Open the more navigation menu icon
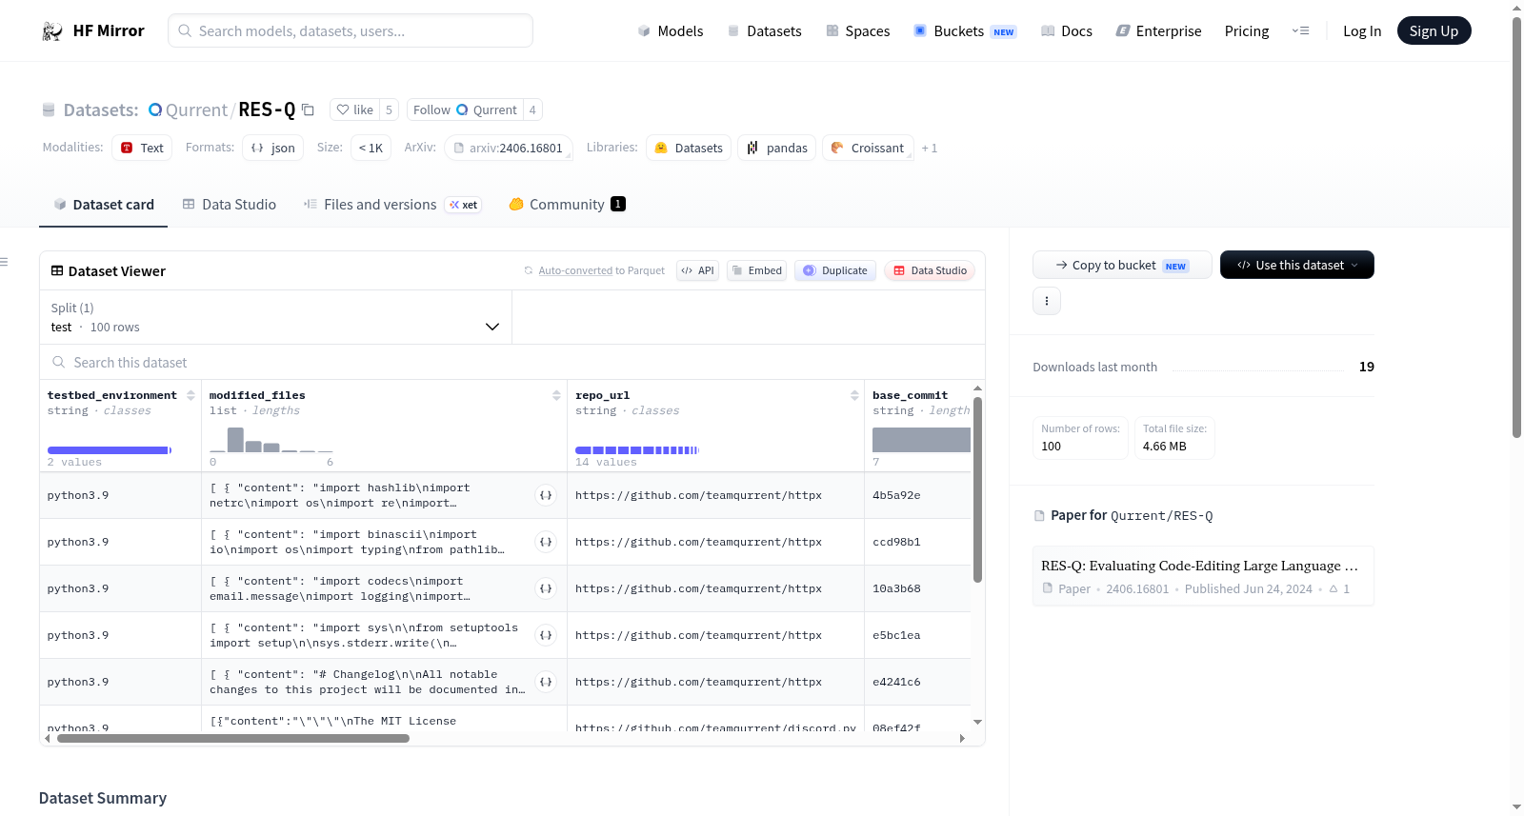The image size is (1524, 816). [1300, 30]
